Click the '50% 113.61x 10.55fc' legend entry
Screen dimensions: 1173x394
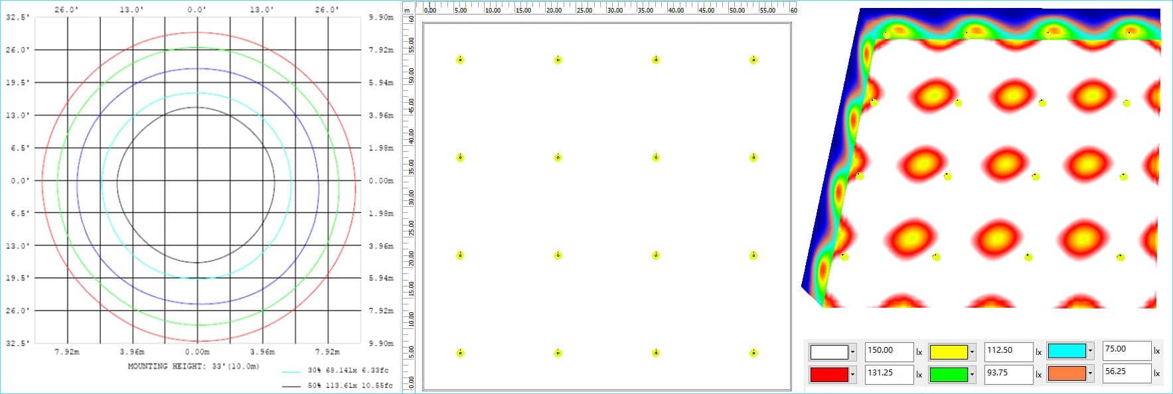coord(350,385)
